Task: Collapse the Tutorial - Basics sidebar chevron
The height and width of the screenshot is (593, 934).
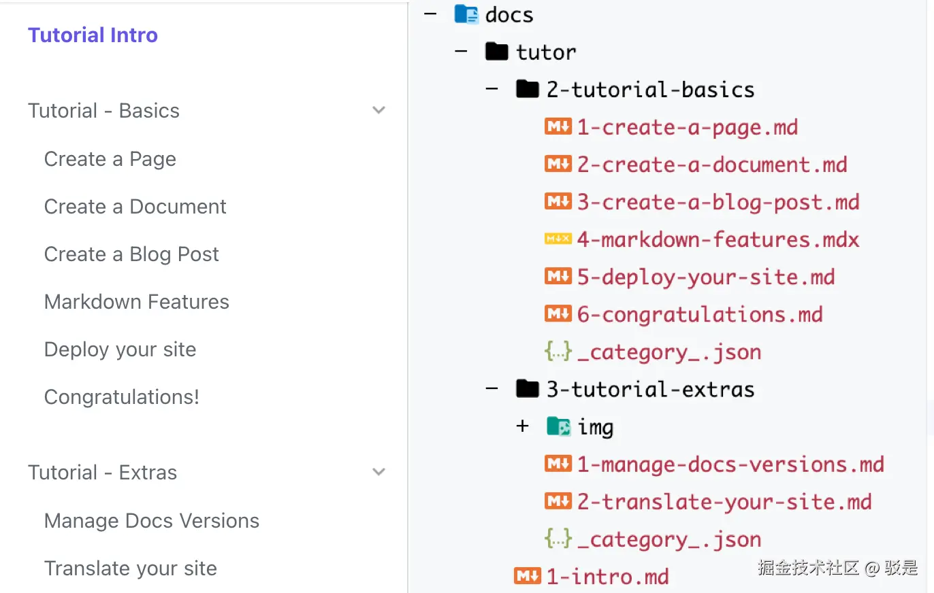Action: coord(379,110)
